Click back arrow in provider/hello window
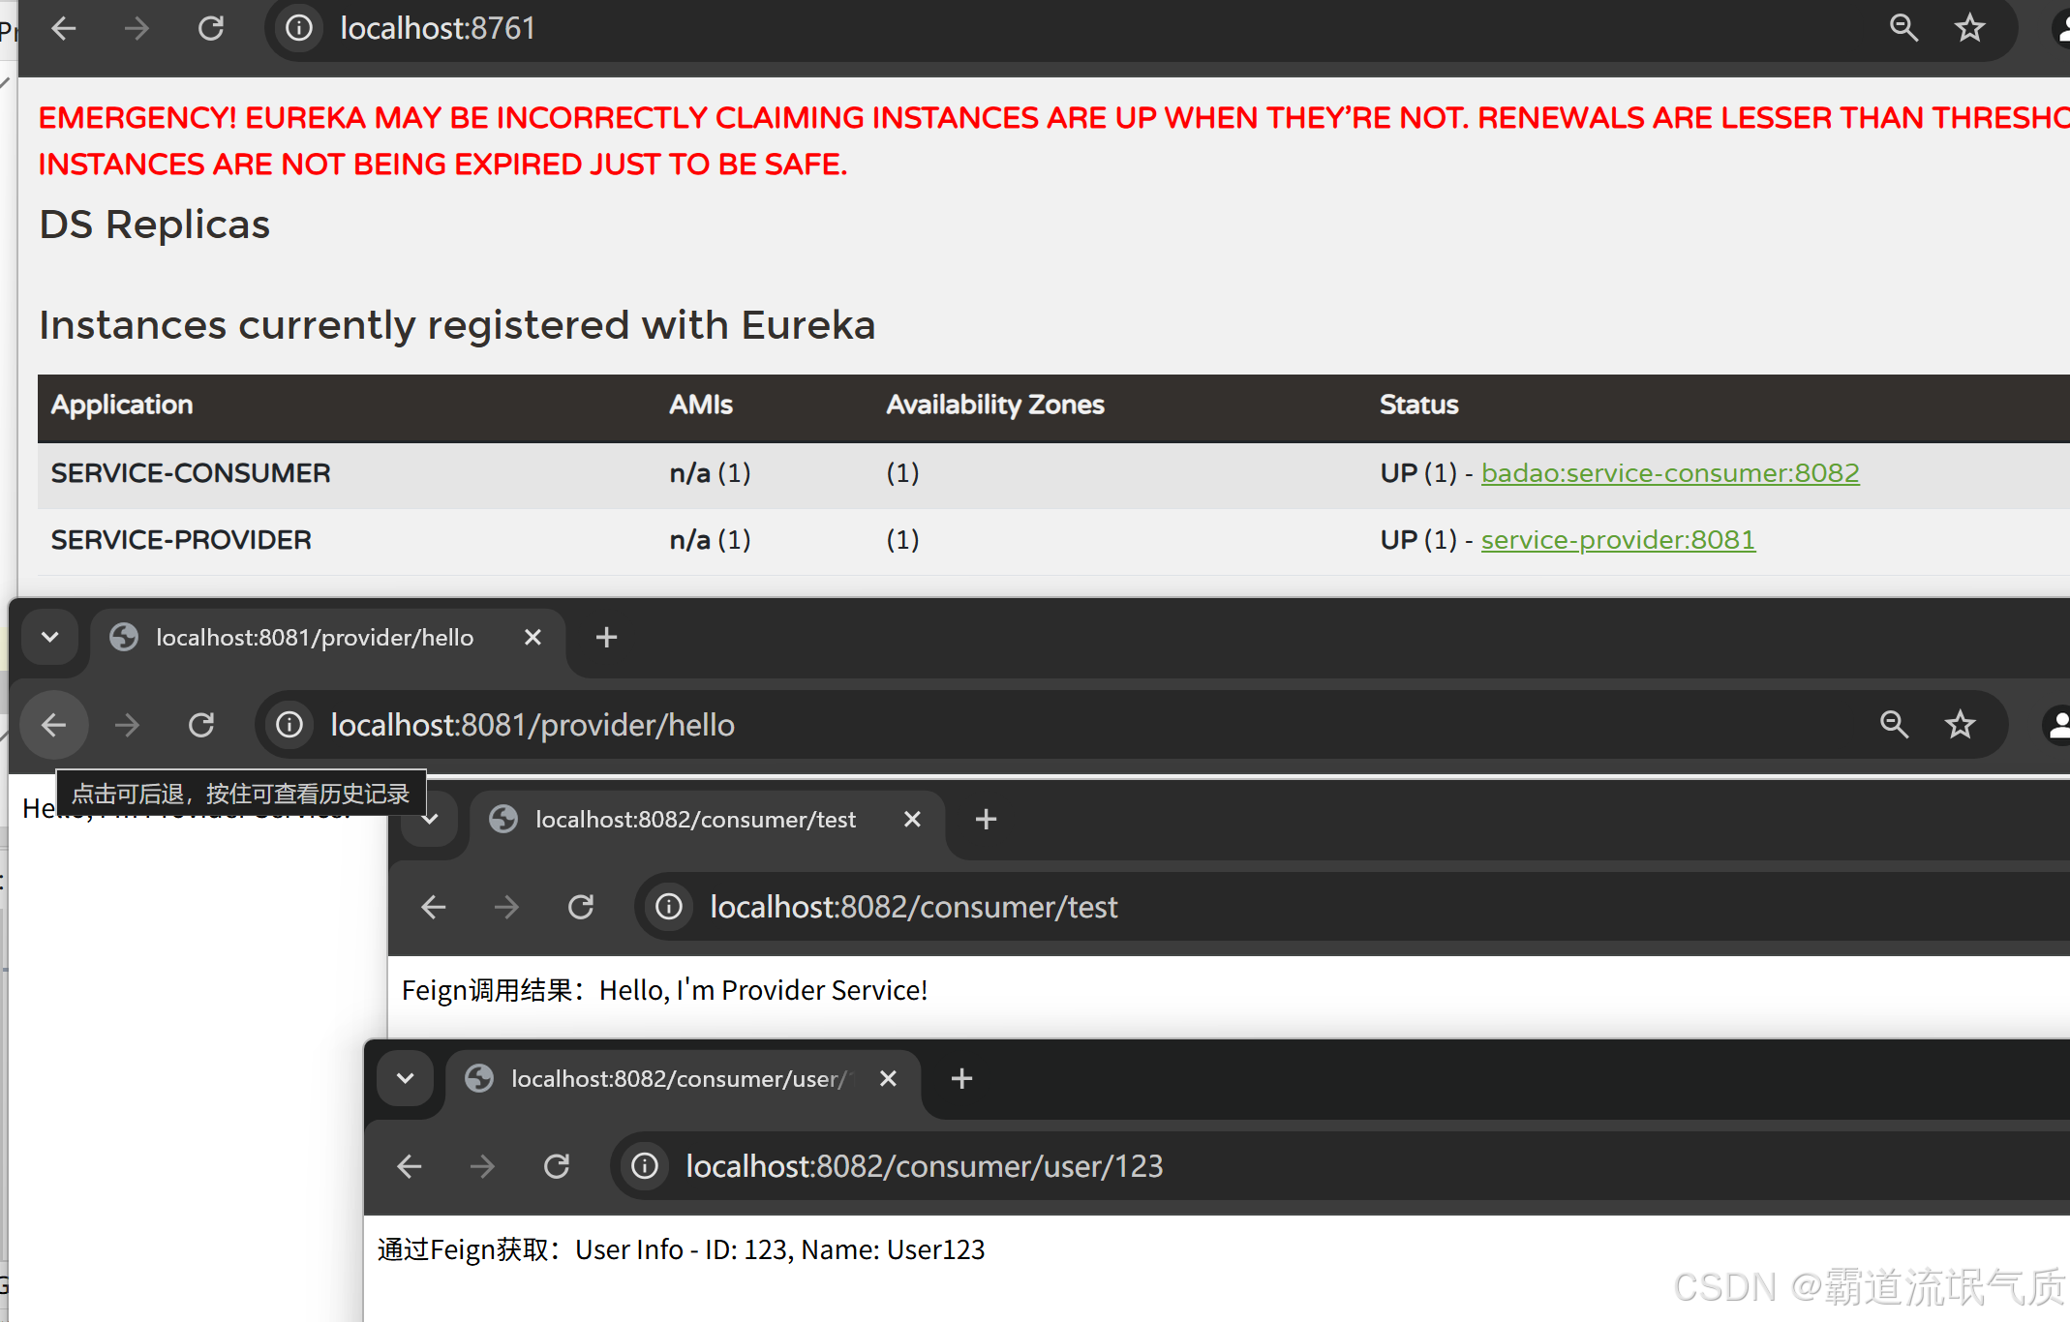2070x1322 pixels. pos(54,725)
